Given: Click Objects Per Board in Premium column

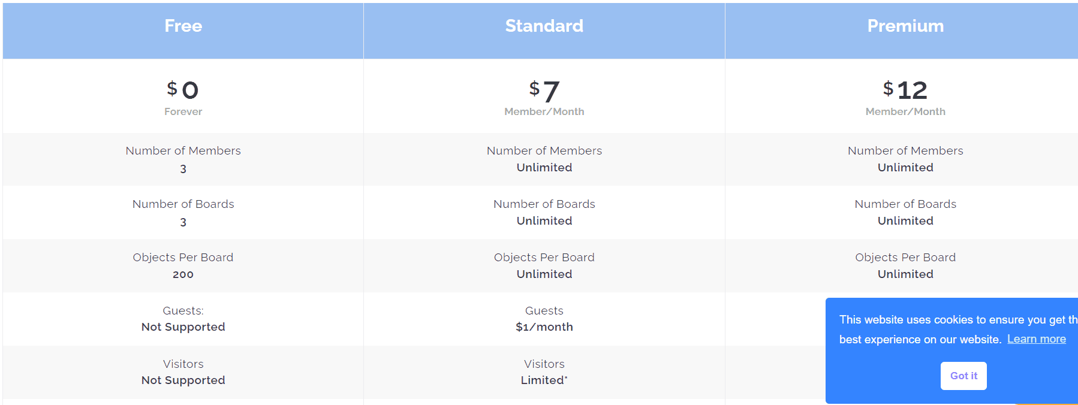Looking at the screenshot, I should 905,258.
